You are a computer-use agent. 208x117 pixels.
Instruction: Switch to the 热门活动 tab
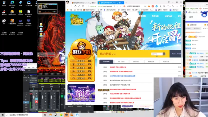tap(121, 62)
